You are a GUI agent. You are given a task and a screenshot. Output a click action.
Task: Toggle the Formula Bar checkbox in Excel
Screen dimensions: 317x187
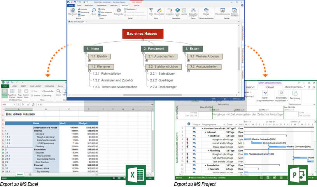[x=43, y=91]
